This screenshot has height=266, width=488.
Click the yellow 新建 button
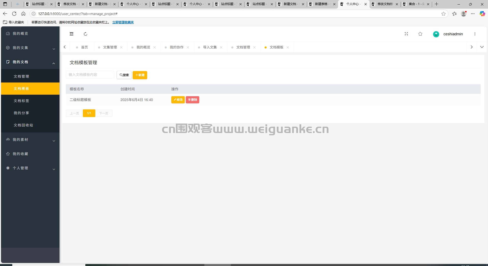tap(140, 75)
